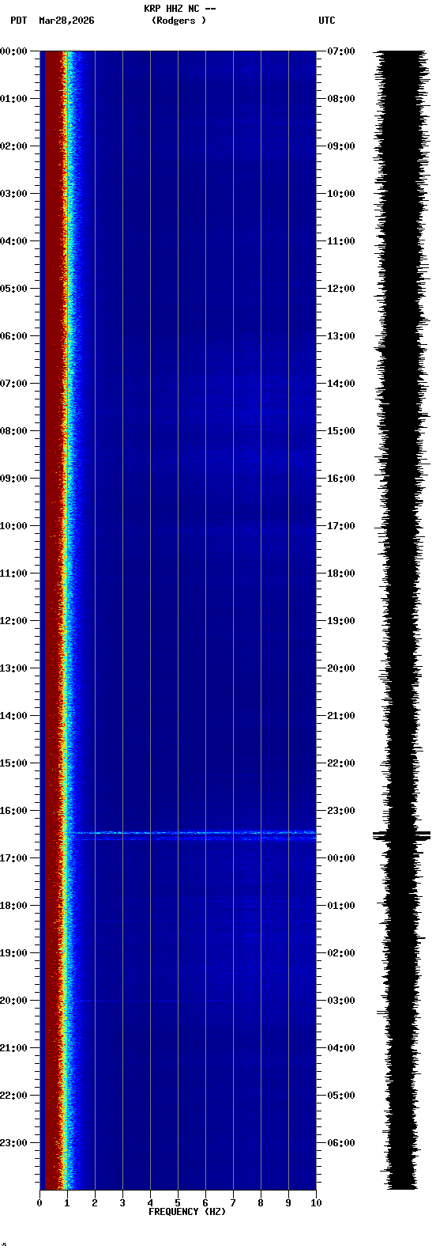Screen dimensions: 436x1253
Task: Select the '(Rodgers )' station name label
Action: click(179, 21)
